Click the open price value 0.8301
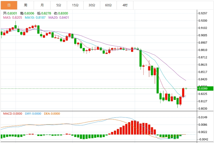 [x=12, y=13]
